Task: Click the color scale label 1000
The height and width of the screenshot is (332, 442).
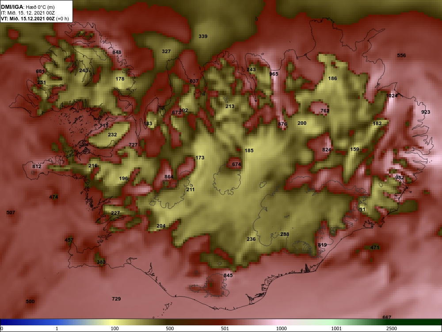Action: (x=281, y=328)
